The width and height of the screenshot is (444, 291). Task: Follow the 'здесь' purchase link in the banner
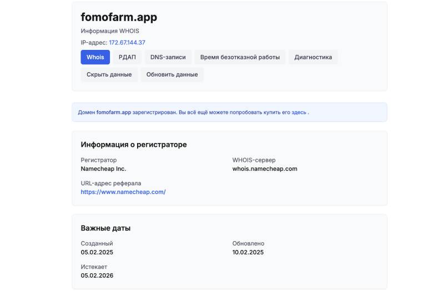click(x=299, y=112)
